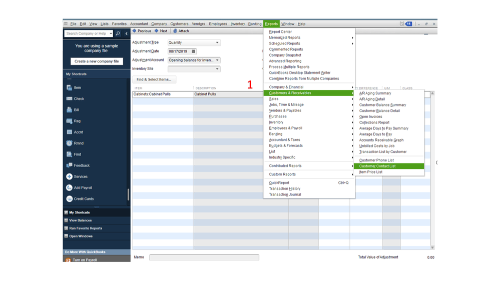The image size is (500, 281).
Task: Expand the Vendors & Payables submenu
Action: pos(309,110)
